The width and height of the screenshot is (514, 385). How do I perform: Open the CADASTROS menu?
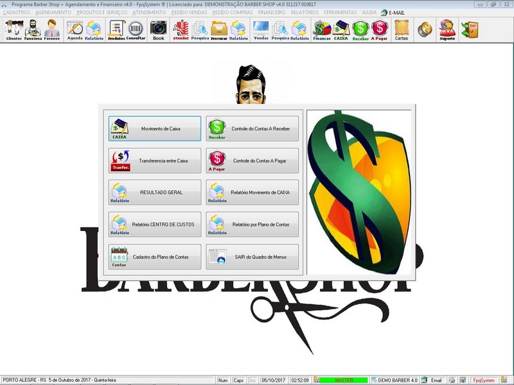click(17, 12)
